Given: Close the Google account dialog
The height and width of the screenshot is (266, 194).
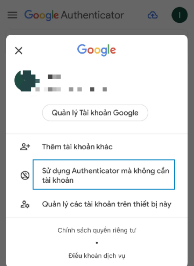Looking at the screenshot, I should click(x=18, y=51).
